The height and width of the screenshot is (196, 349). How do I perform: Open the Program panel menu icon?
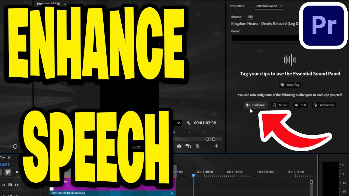65,4
